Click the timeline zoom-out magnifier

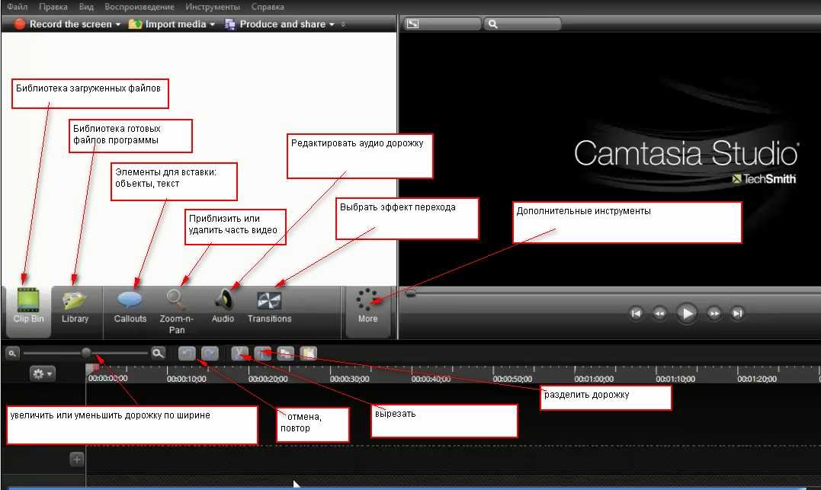pos(12,354)
